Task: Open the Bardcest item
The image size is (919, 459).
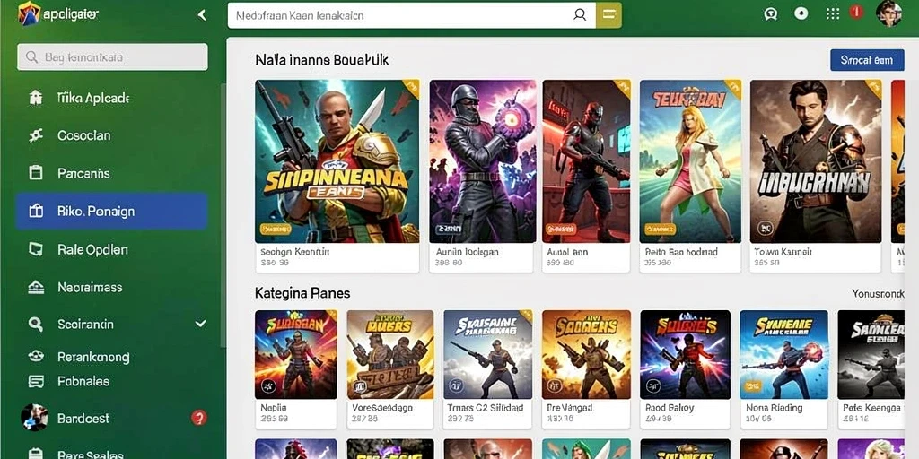Action: 83,419
